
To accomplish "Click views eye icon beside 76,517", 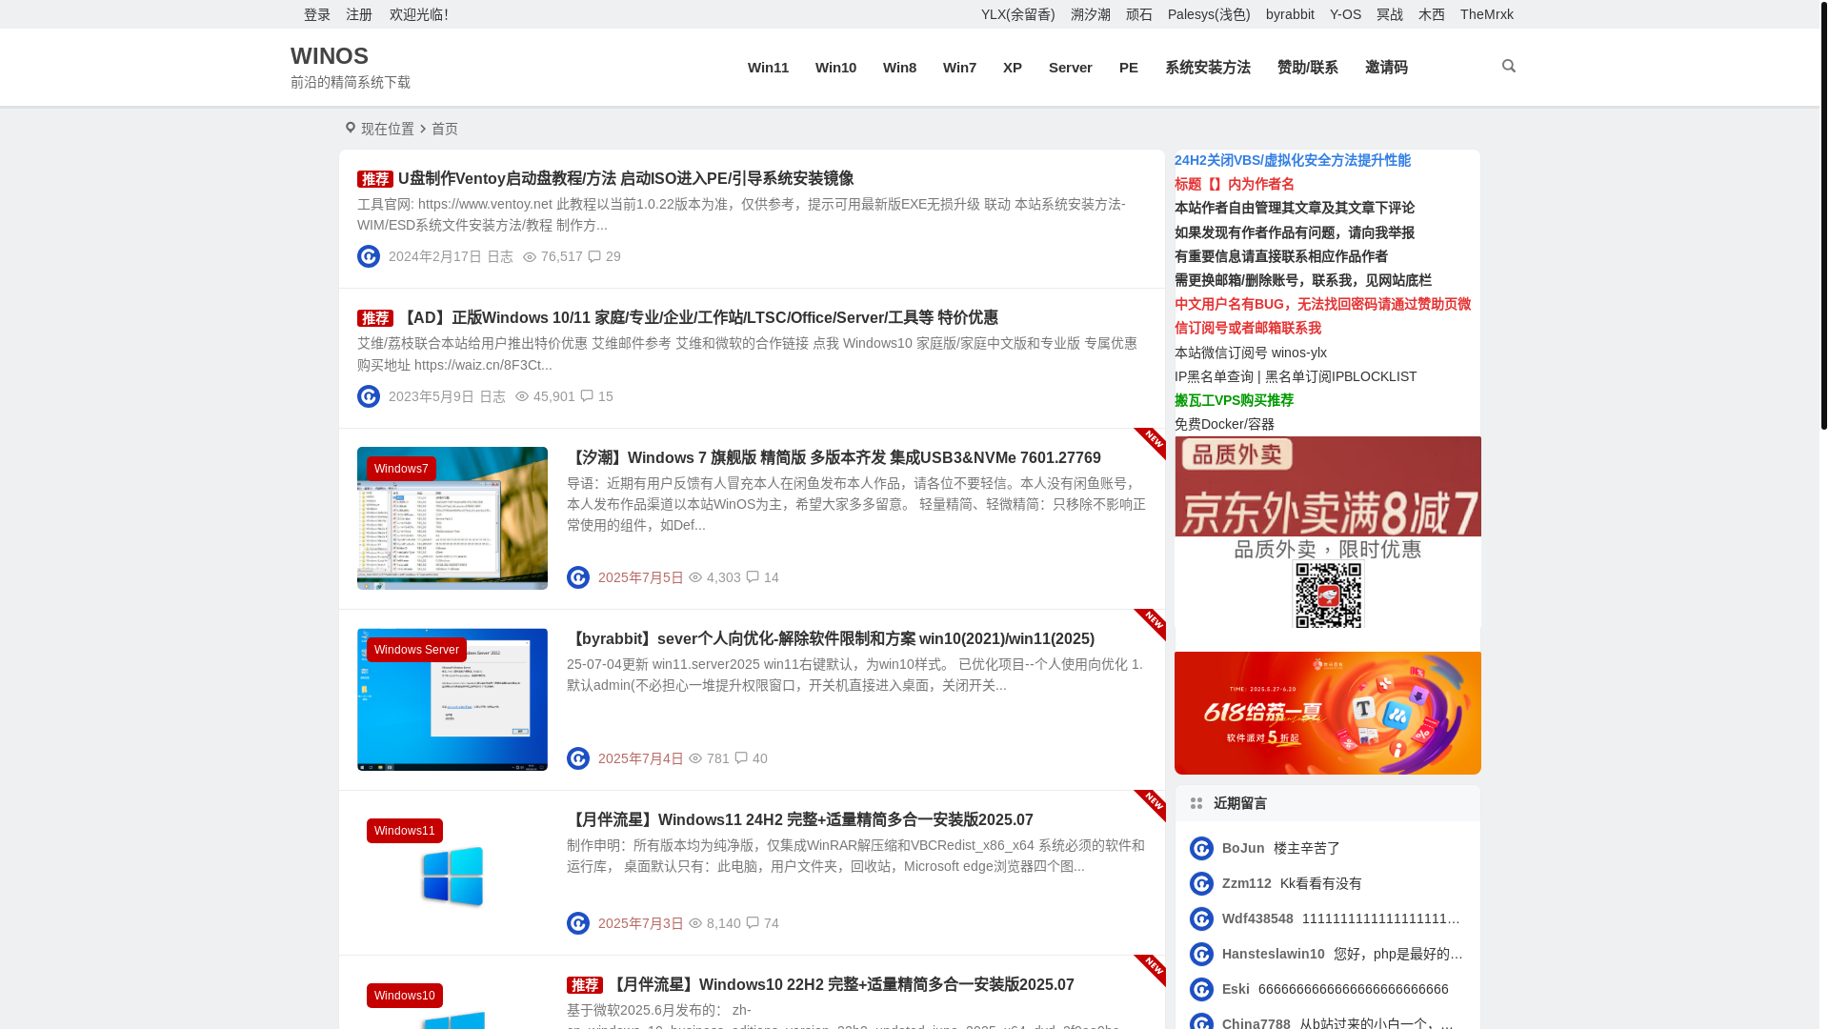I will [x=530, y=256].
